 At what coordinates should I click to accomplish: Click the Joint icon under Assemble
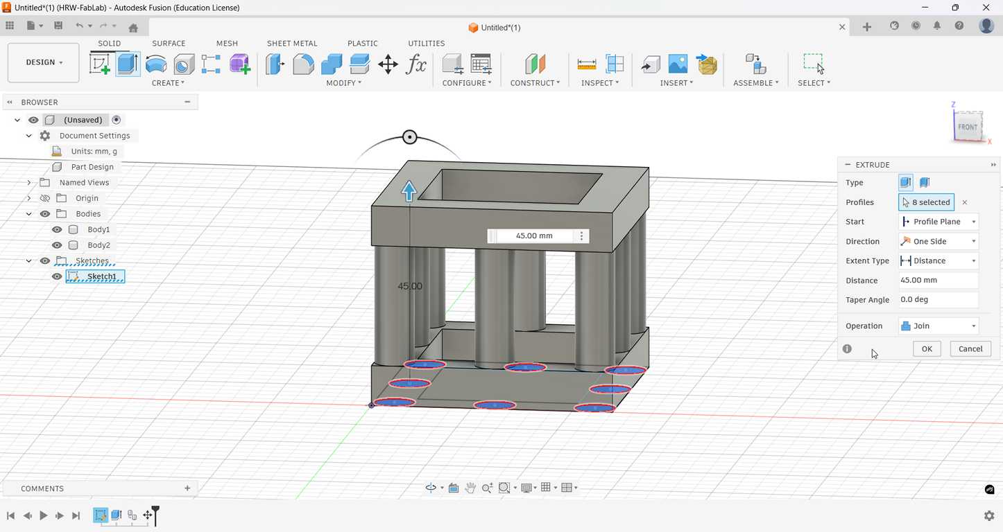pyautogui.click(x=755, y=64)
